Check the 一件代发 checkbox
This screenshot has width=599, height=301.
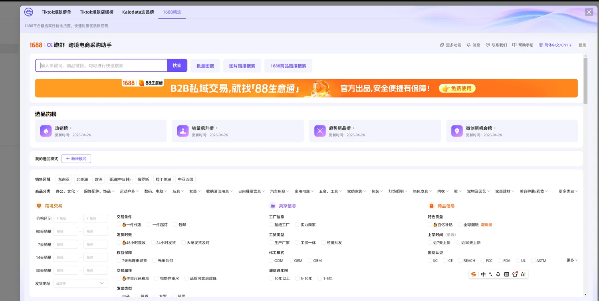(x=119, y=225)
